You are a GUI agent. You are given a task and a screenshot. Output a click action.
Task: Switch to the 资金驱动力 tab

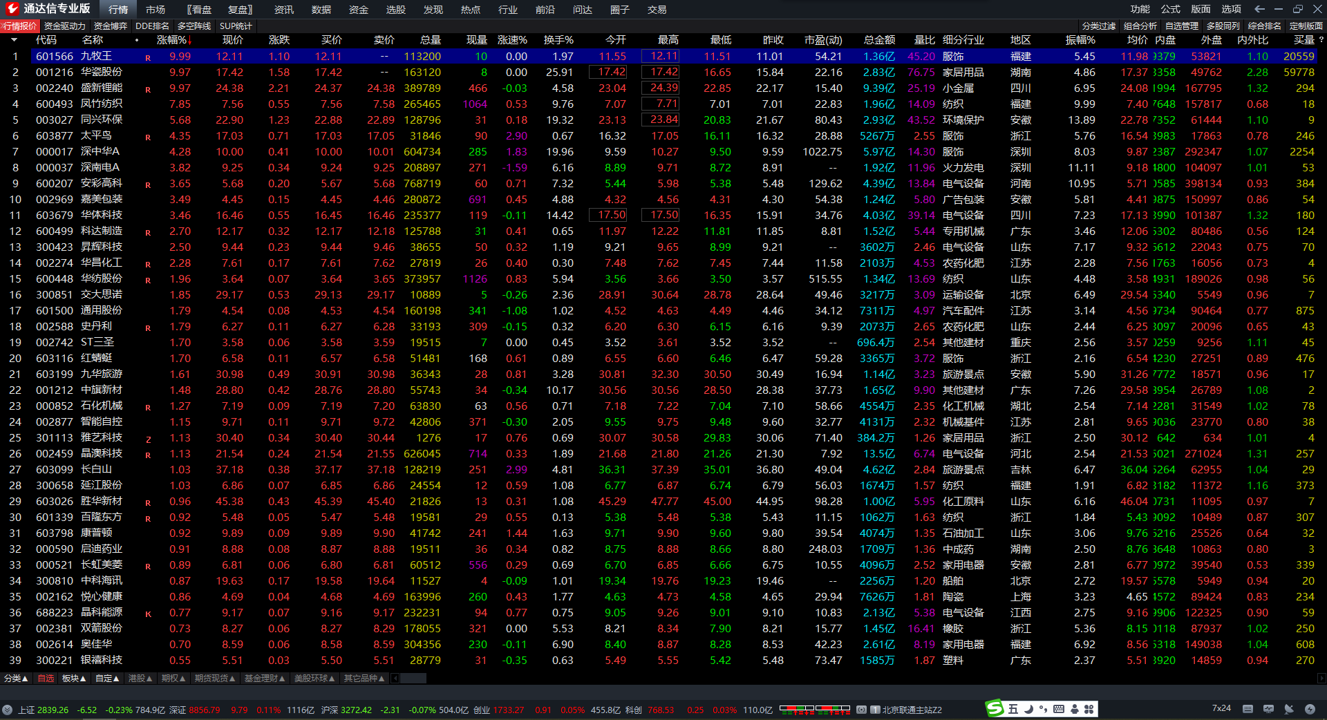click(65, 26)
